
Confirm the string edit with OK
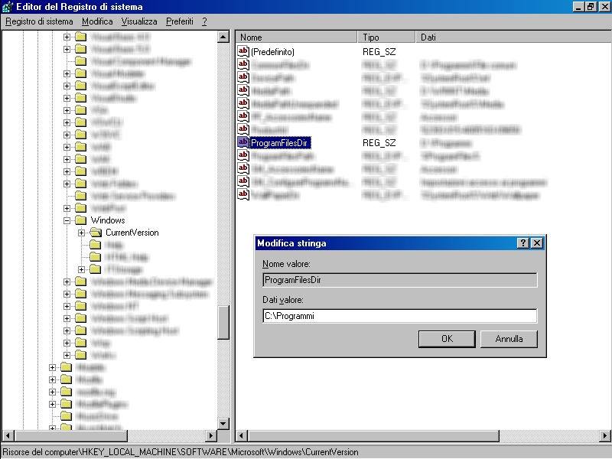[x=448, y=339]
